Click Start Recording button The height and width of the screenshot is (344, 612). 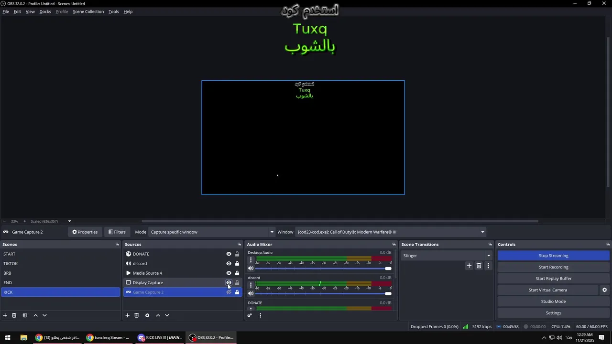point(553,267)
